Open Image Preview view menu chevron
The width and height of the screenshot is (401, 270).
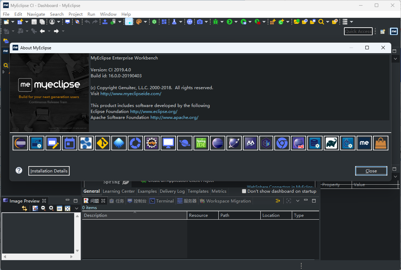[x=77, y=209]
